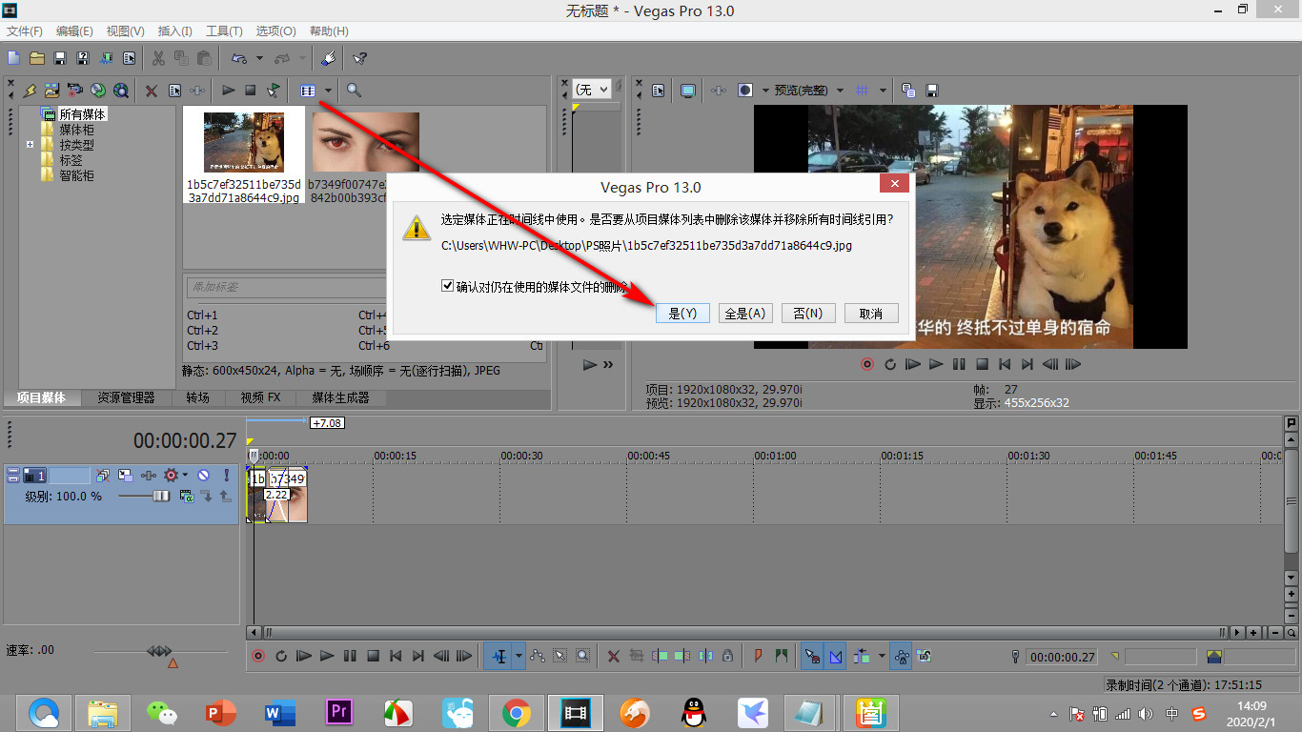Toggle Mute on video track 1

[203, 475]
